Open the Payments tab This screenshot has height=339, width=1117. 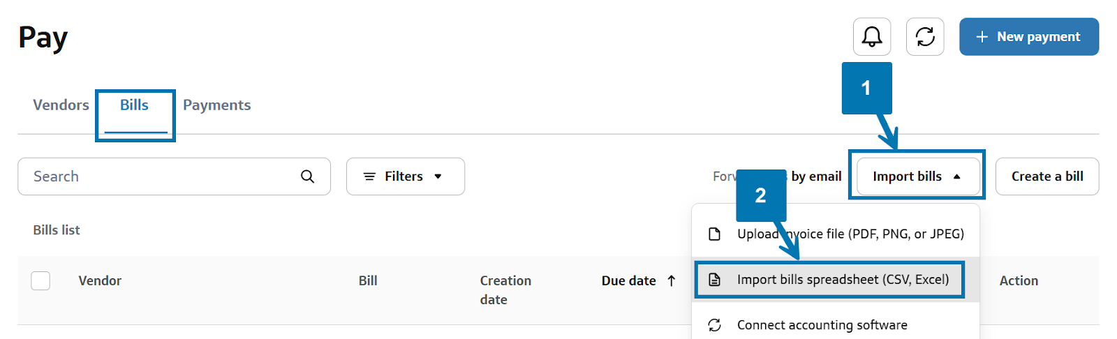[x=216, y=105]
